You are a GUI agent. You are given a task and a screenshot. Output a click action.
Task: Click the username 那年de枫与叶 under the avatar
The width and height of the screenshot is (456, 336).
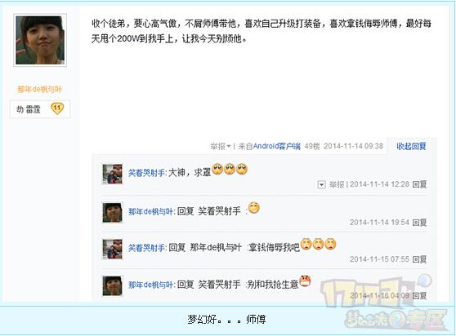pyautogui.click(x=39, y=90)
